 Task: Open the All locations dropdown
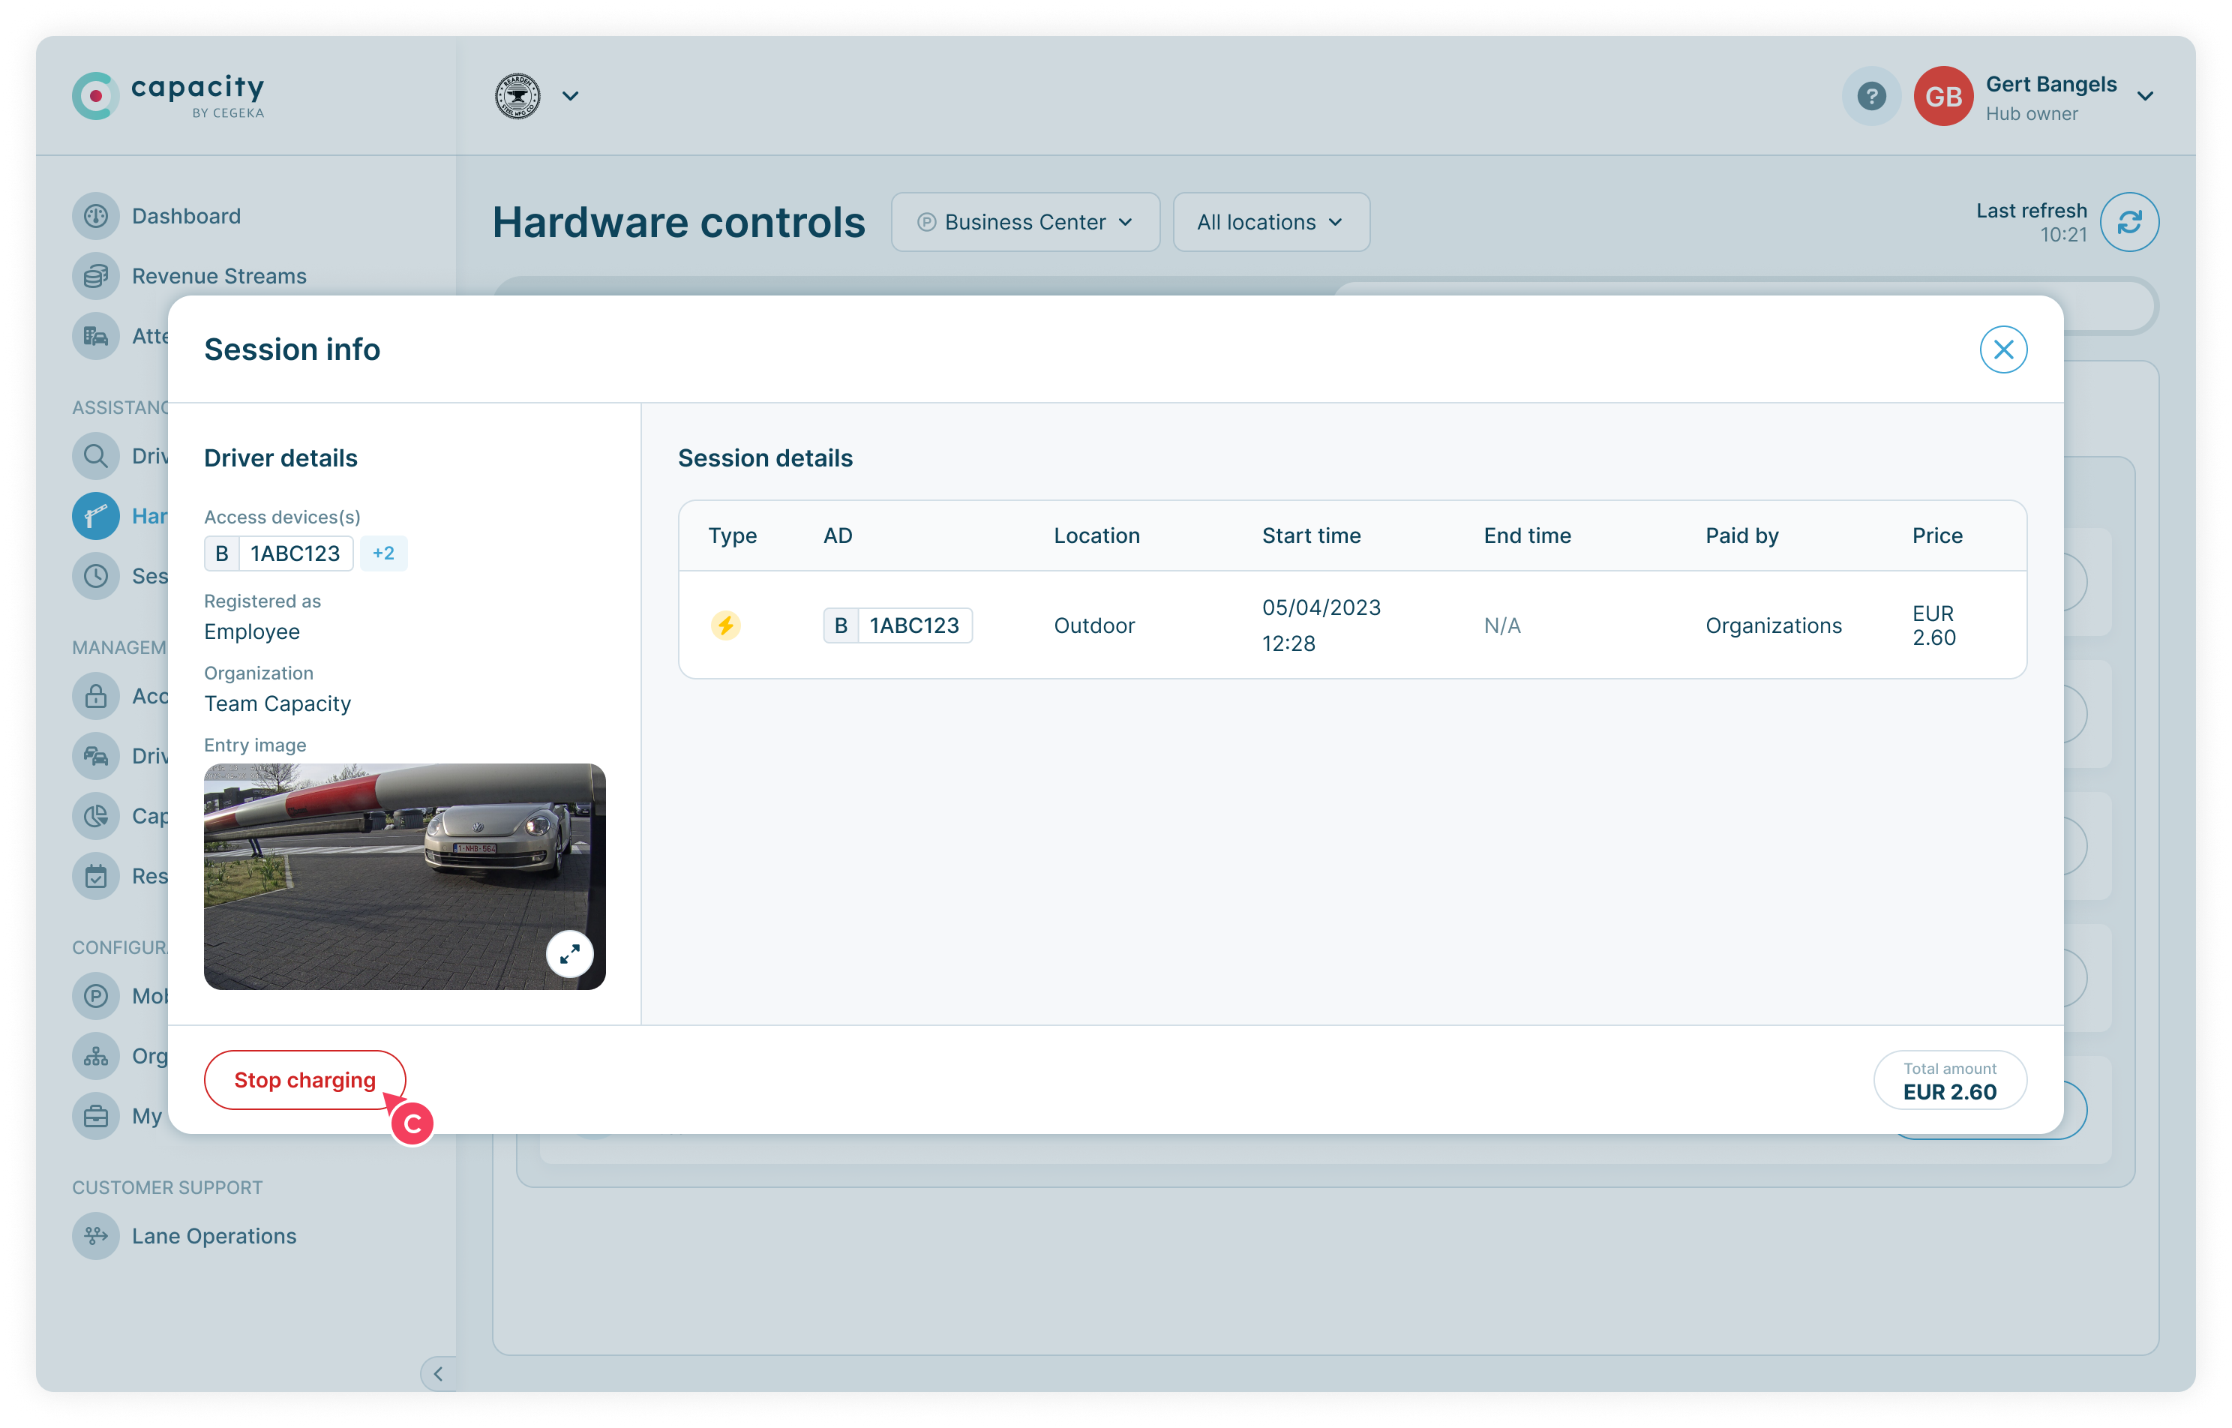(1270, 221)
